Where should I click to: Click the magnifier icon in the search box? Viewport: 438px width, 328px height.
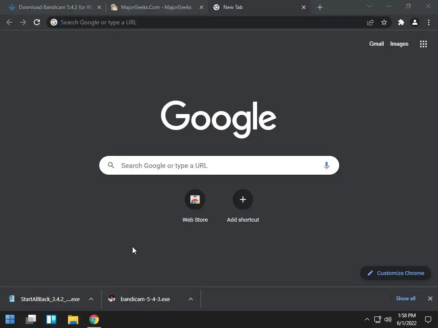click(111, 165)
